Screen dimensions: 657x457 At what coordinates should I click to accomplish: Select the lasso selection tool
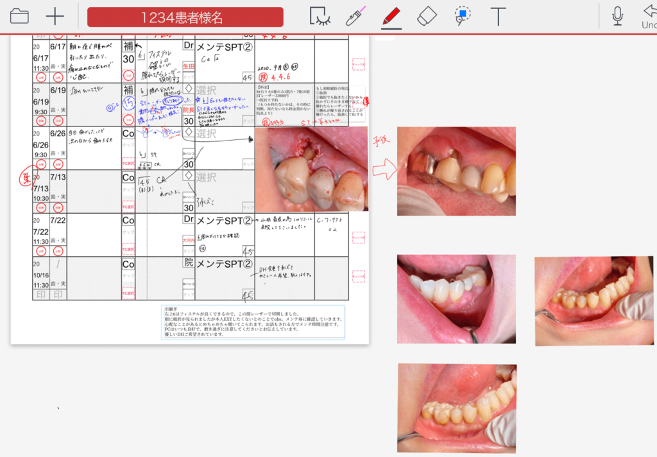[462, 16]
